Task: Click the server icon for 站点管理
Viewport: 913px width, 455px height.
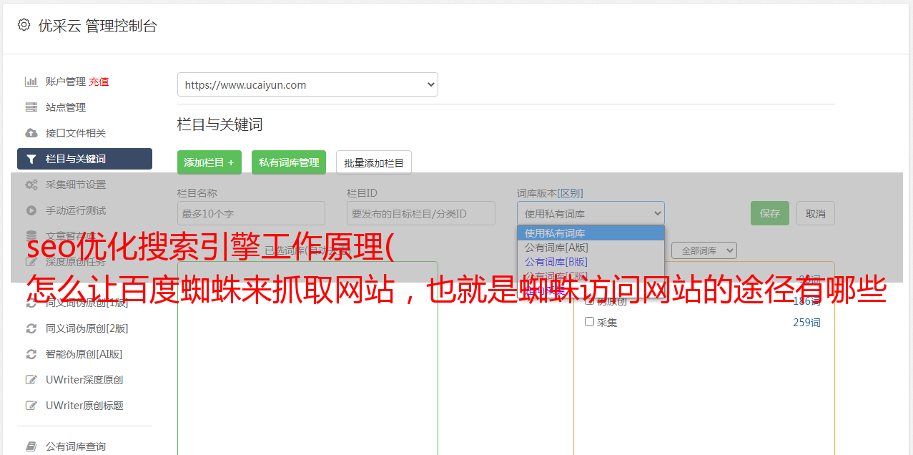Action: (31, 107)
